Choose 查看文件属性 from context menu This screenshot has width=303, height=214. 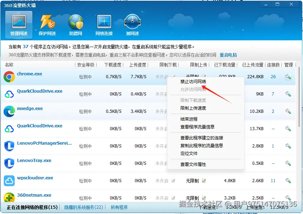193,164
